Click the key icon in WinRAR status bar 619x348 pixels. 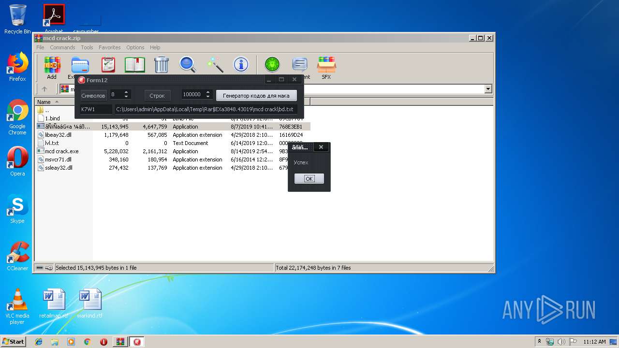pyautogui.click(x=49, y=268)
